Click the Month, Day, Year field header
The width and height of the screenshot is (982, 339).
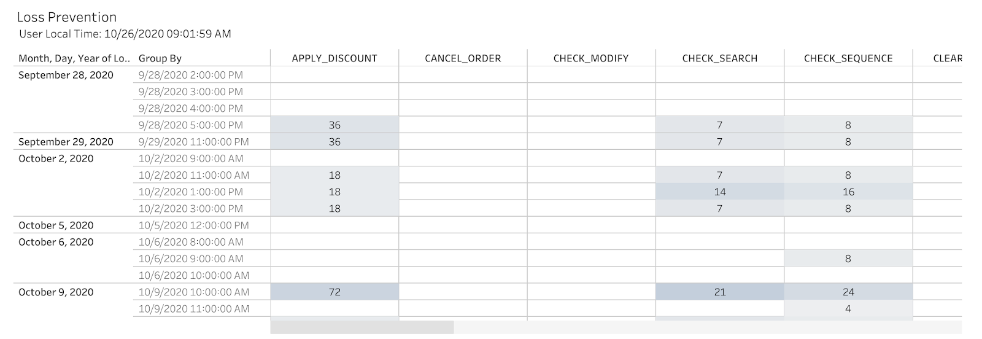click(74, 58)
